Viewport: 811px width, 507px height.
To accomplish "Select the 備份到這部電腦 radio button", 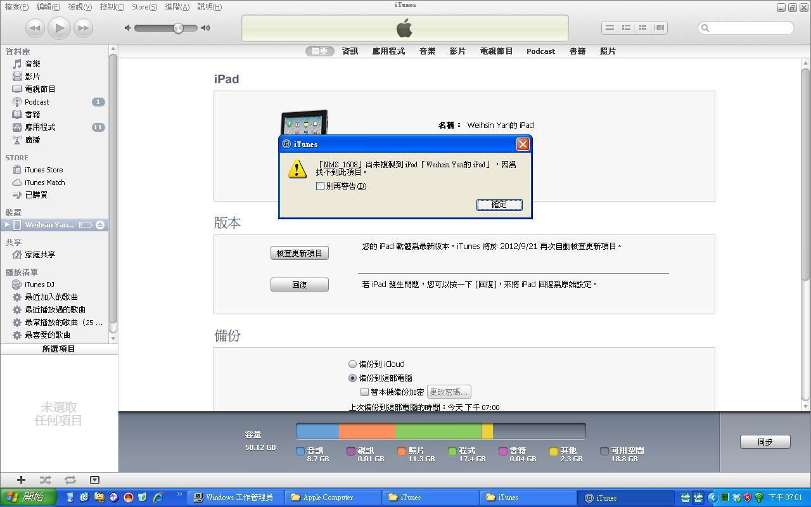I will (352, 378).
